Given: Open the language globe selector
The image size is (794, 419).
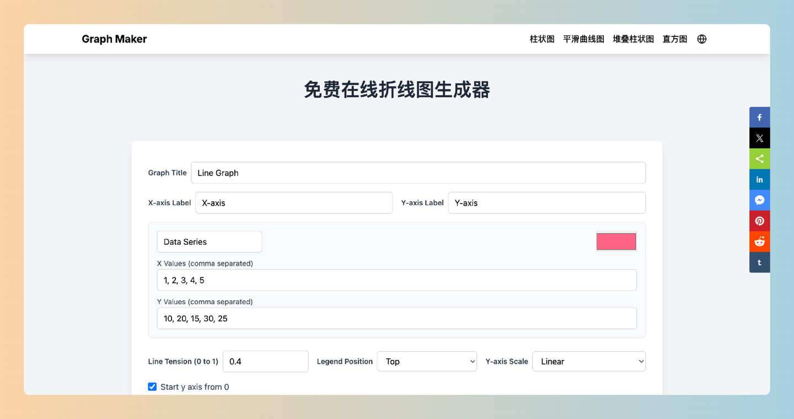Looking at the screenshot, I should coord(701,39).
